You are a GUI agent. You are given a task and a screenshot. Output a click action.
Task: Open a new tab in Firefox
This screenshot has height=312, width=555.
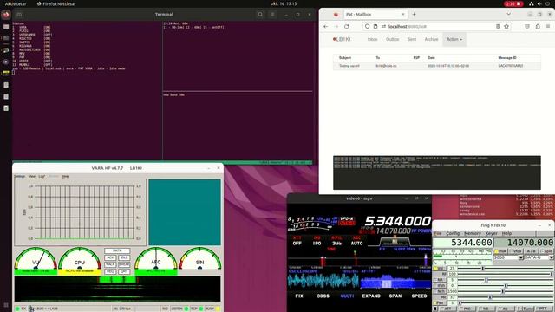coord(414,15)
